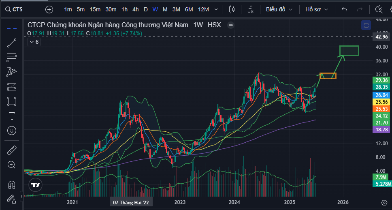The height and width of the screenshot is (210, 392).
Task: Select the 4h timeframe
Action: [135, 9]
